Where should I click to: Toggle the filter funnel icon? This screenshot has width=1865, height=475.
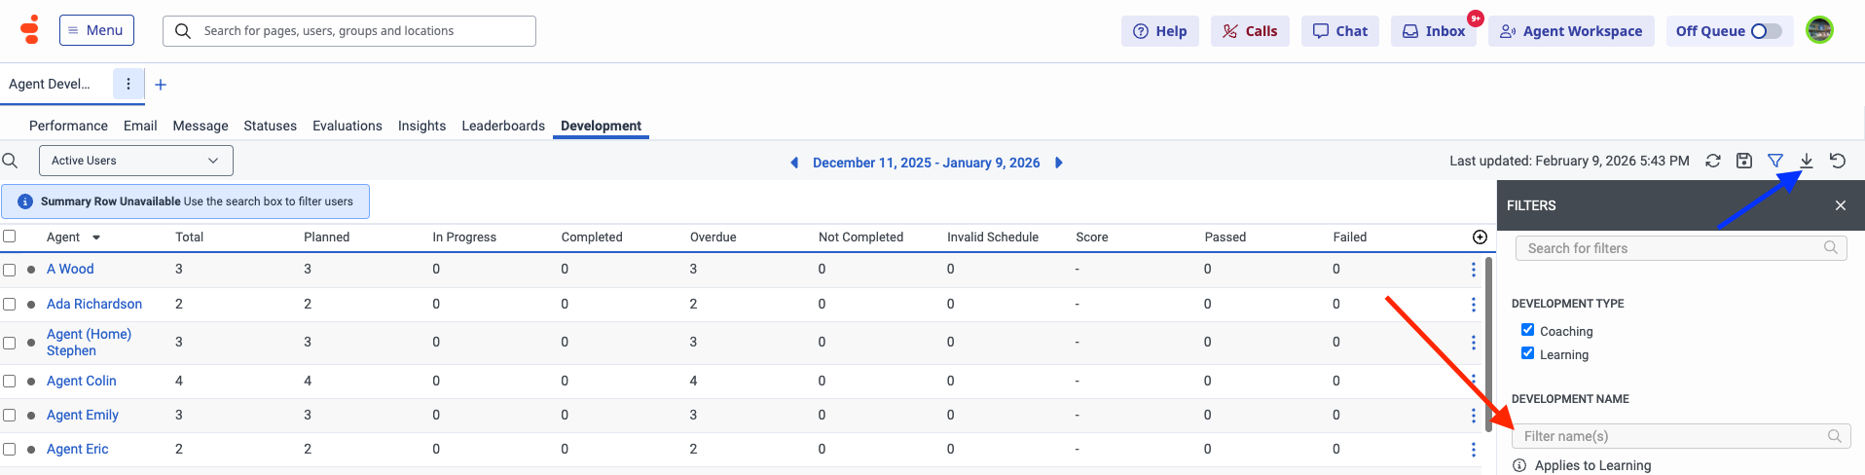pos(1775,161)
